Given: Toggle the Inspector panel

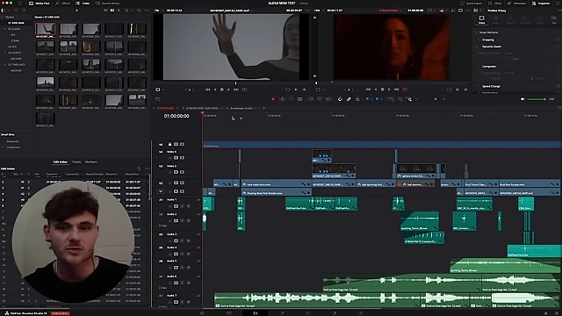Looking at the screenshot, I should click(541, 4).
